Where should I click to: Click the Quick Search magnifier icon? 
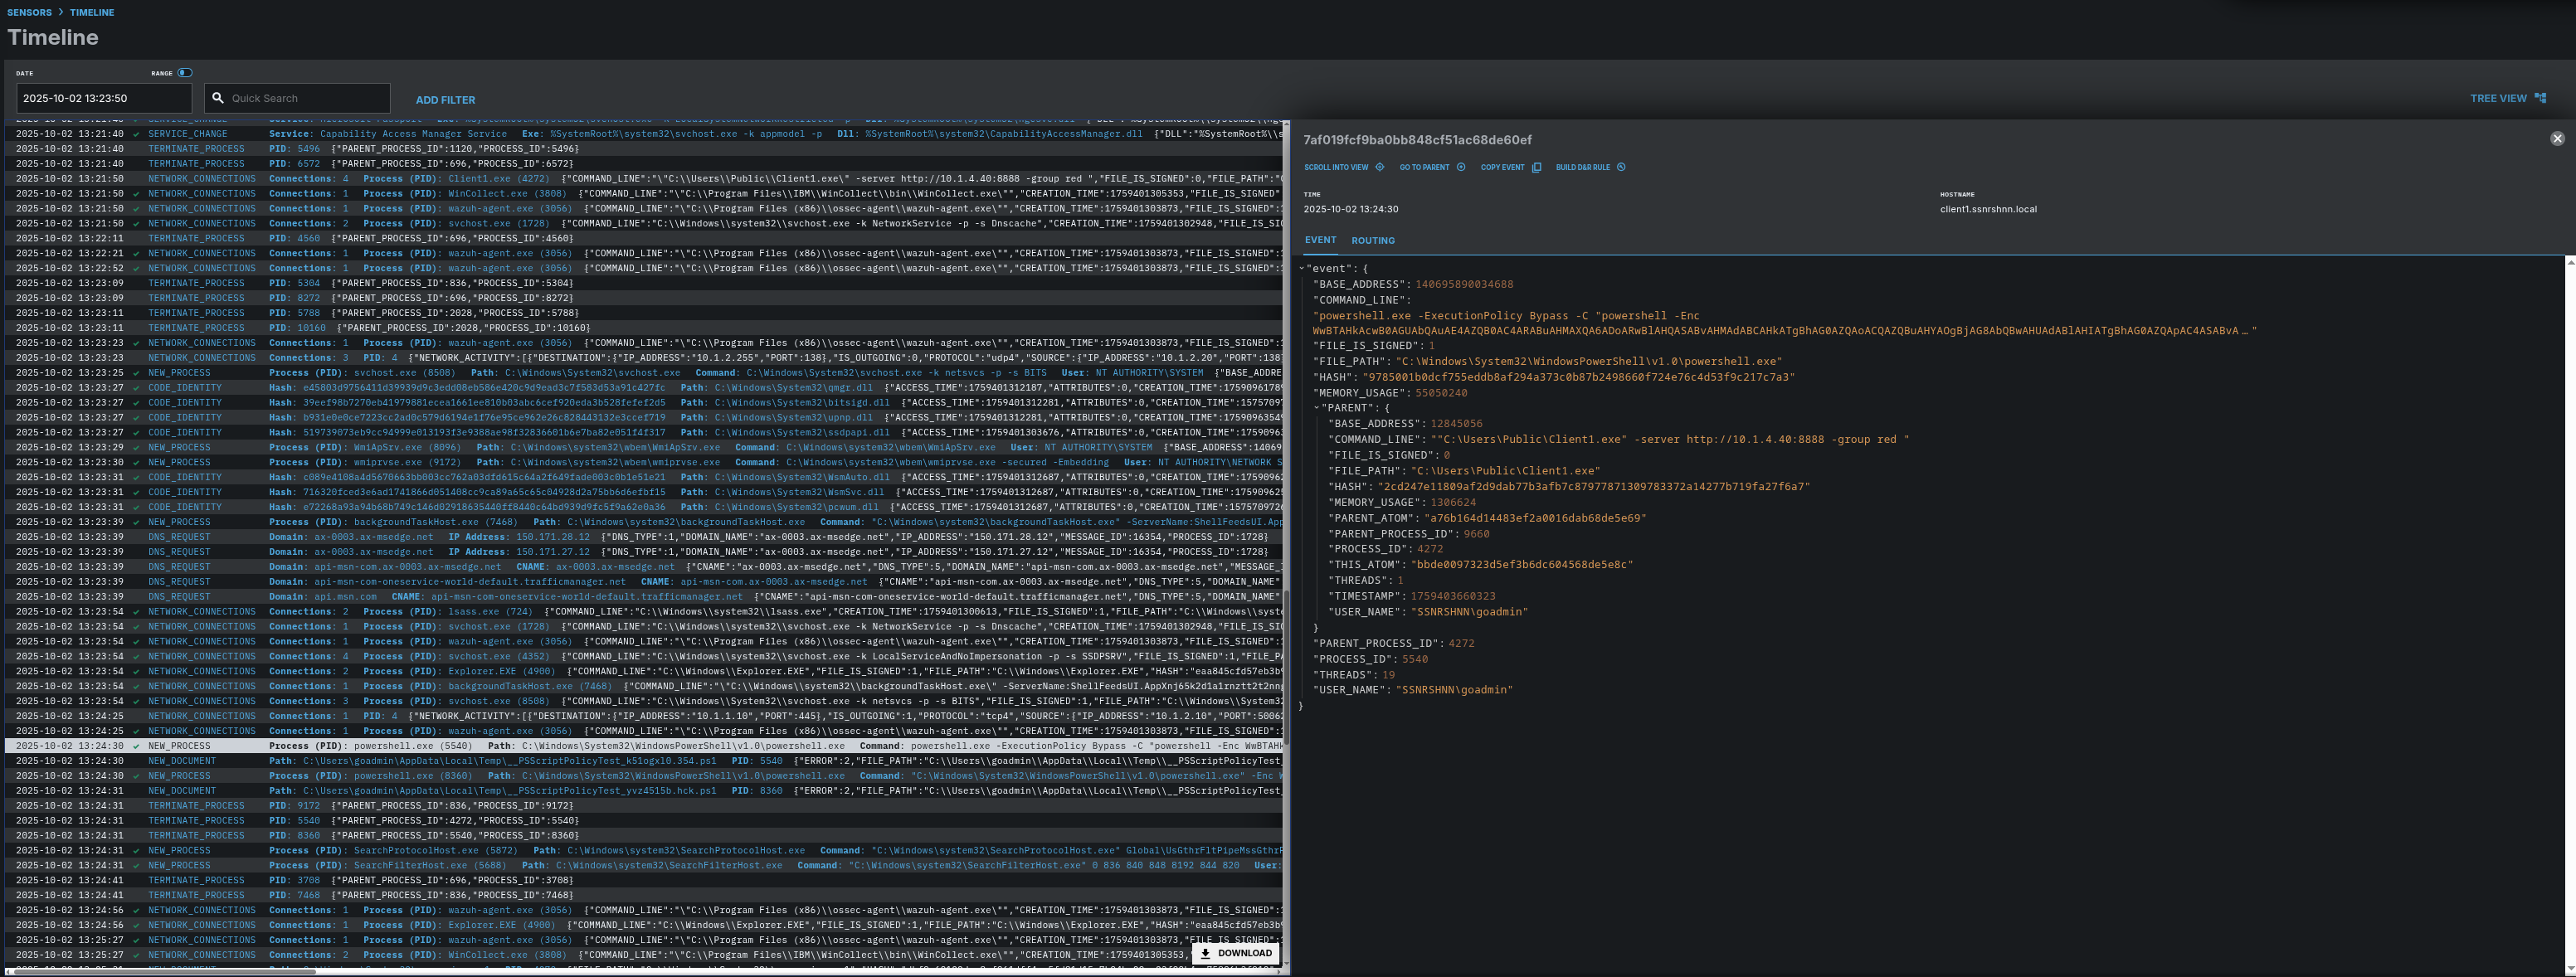218,98
